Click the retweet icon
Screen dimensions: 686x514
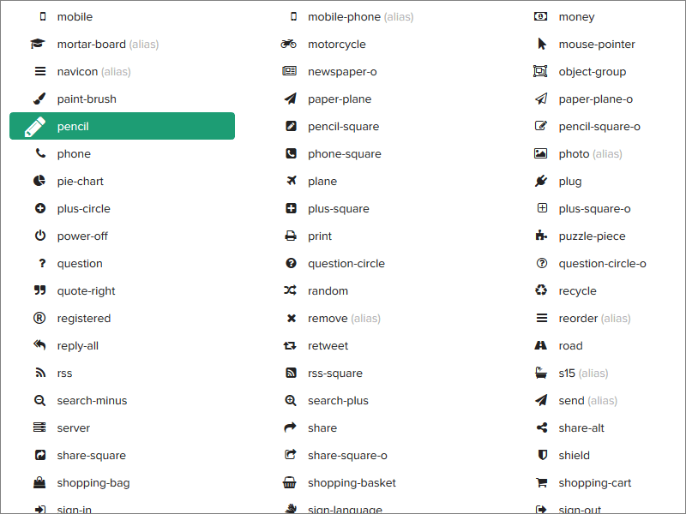pyautogui.click(x=290, y=346)
